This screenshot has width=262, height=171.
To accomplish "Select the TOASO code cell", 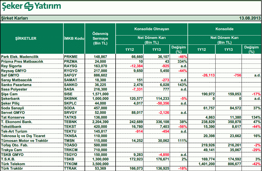I will [x=71, y=145].
